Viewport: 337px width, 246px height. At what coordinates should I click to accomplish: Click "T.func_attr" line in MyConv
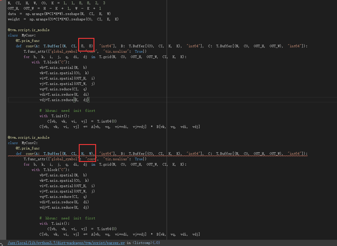[85, 51]
